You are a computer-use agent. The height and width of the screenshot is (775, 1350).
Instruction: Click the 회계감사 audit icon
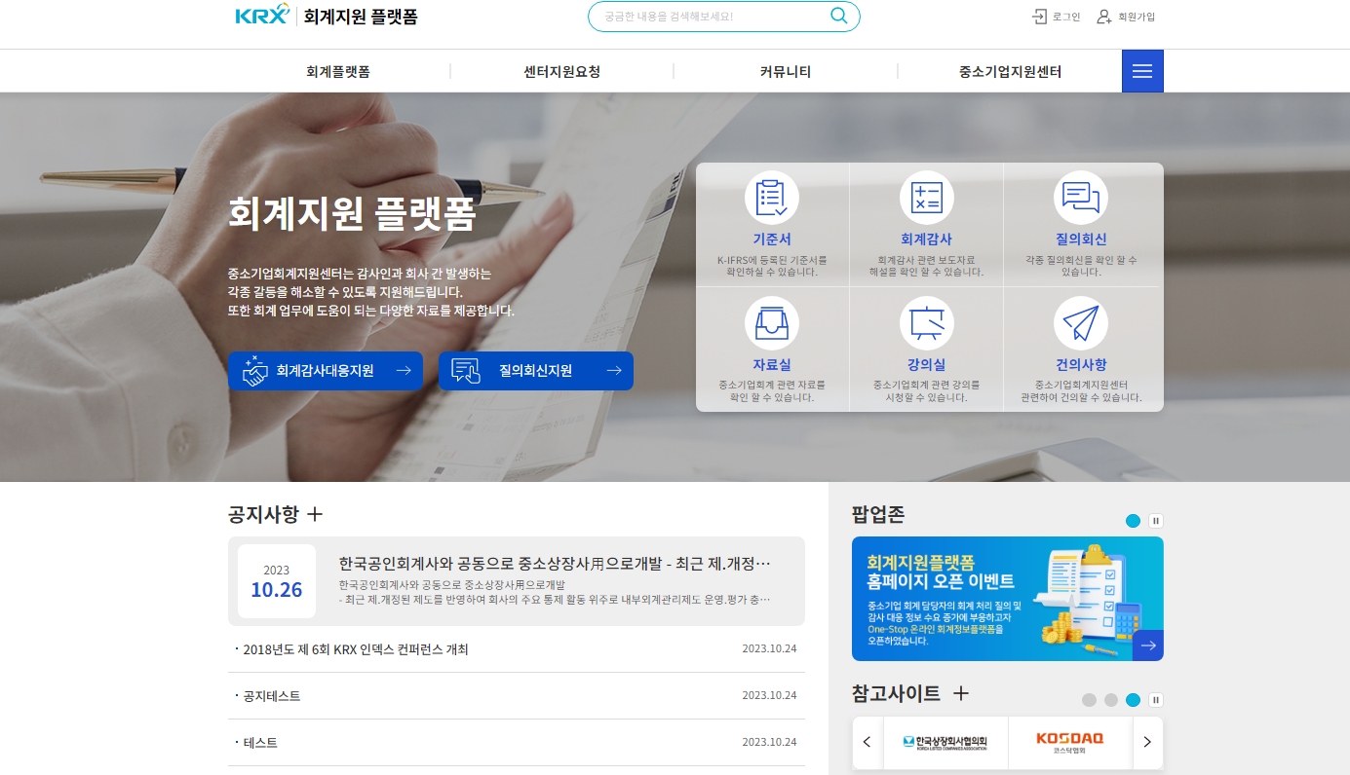point(926,197)
